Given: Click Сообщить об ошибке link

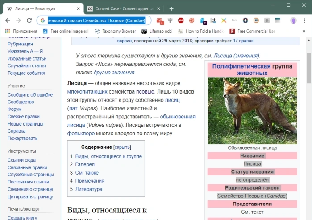Looking at the screenshot, I should coord(30,95).
